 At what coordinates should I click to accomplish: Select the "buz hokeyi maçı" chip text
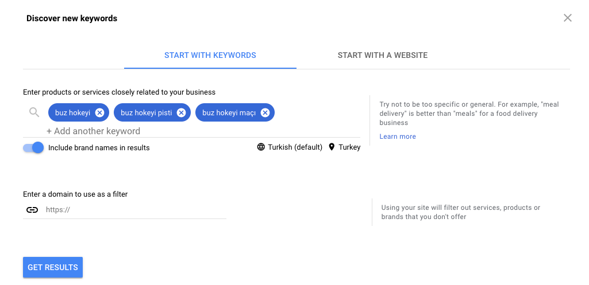click(229, 112)
